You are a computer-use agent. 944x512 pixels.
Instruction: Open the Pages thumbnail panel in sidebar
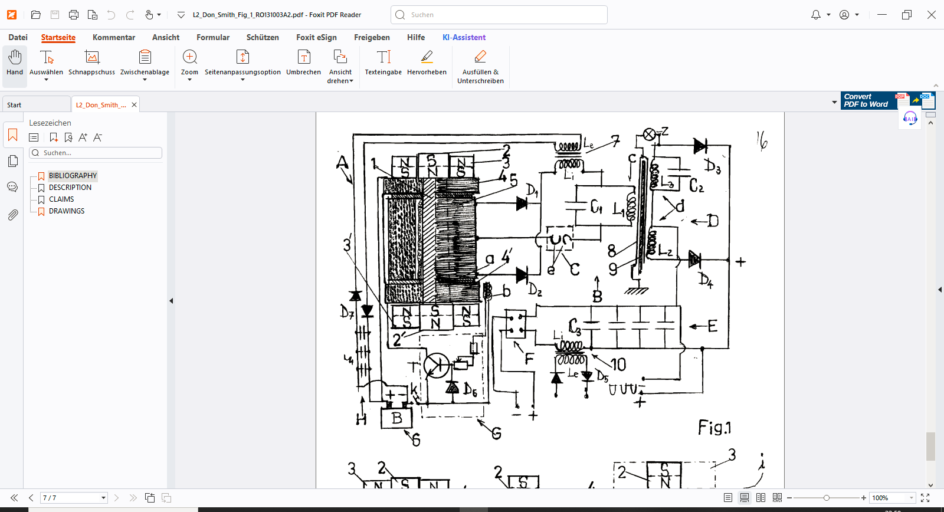point(12,161)
